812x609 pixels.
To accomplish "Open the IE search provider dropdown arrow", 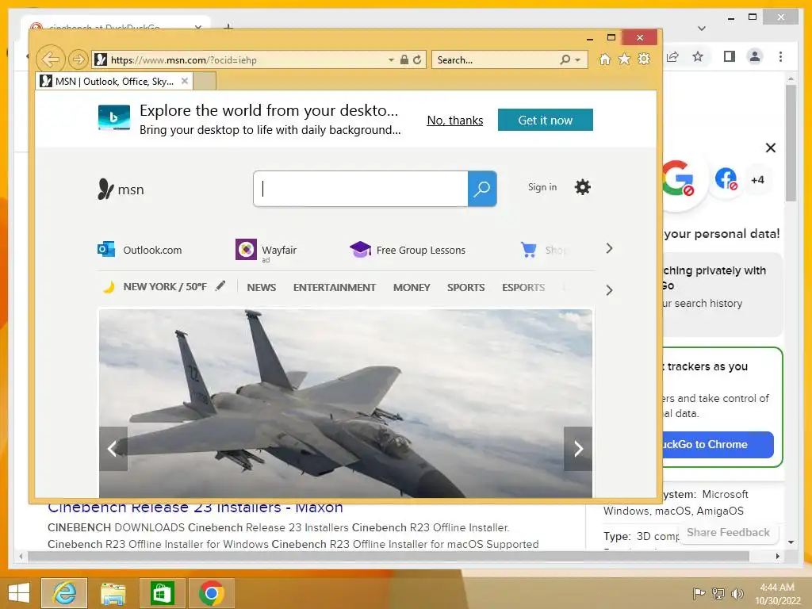I will coord(578,60).
